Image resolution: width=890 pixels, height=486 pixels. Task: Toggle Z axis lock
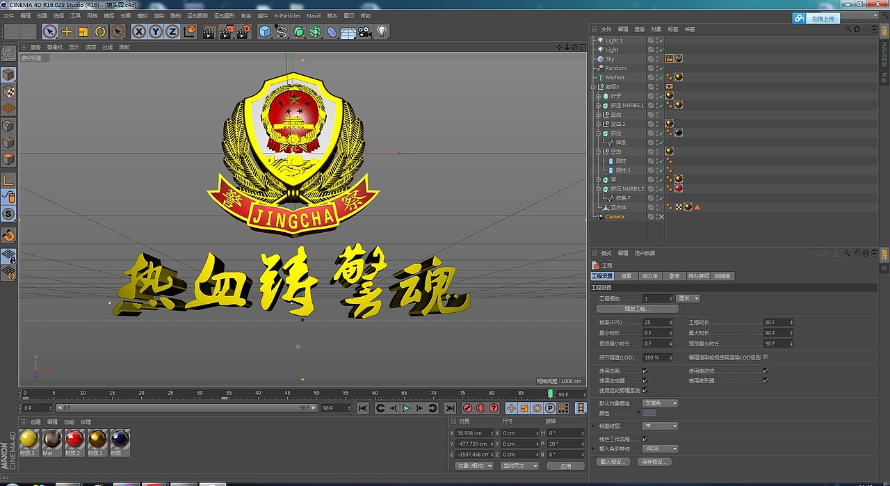172,31
